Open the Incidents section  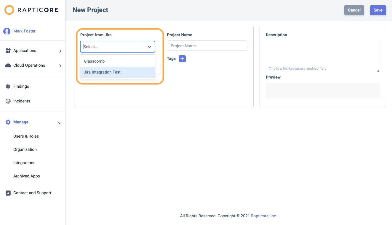point(22,101)
